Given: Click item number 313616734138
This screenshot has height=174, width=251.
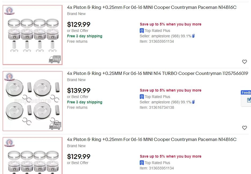Looking at the screenshot, I should pos(161,107).
